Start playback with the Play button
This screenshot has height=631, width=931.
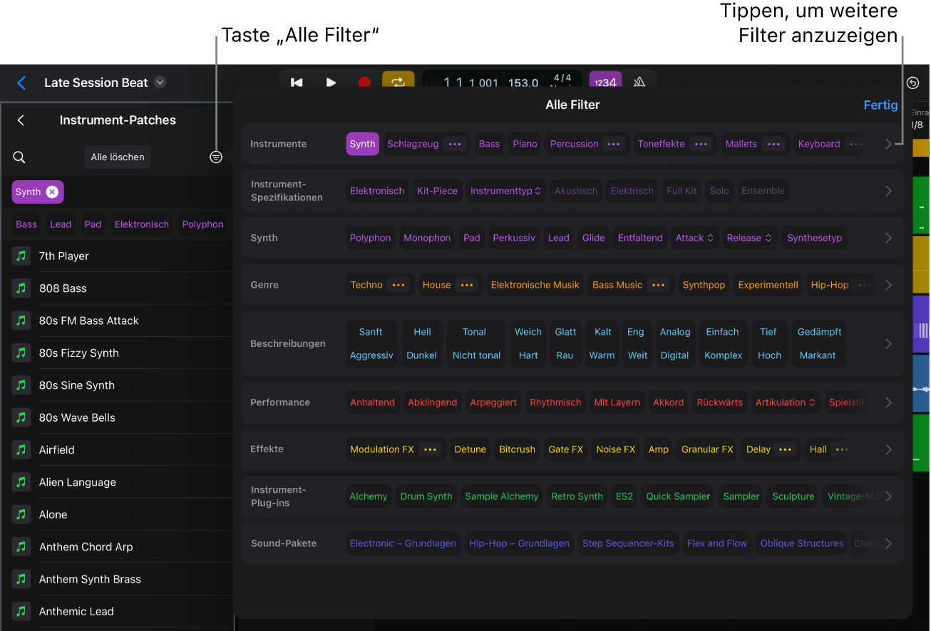(x=331, y=83)
